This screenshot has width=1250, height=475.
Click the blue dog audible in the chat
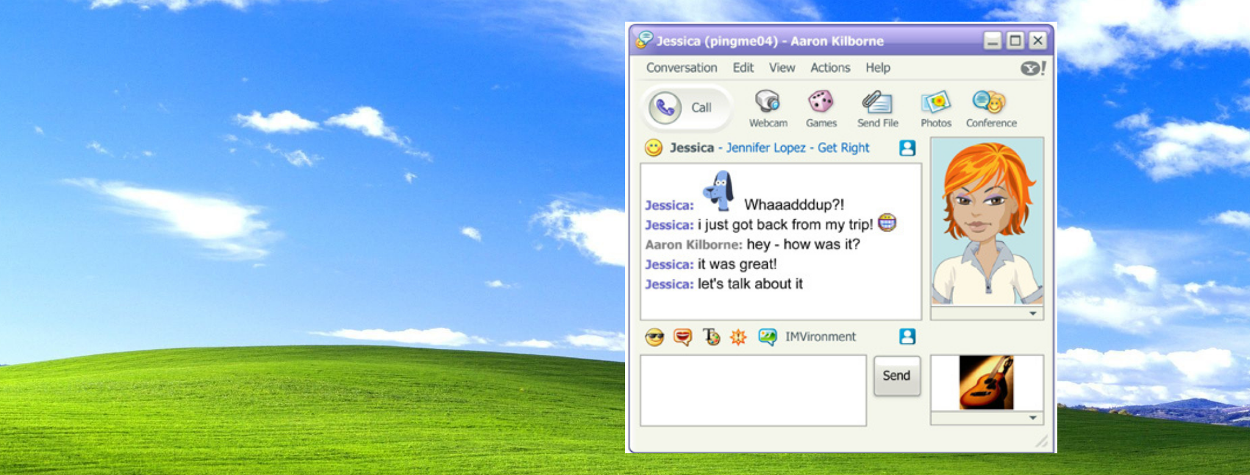coord(719,191)
